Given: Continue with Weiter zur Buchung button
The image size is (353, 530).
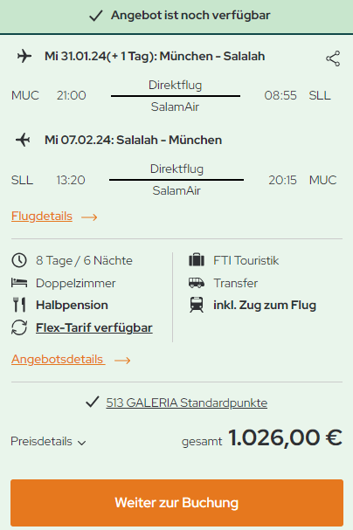Looking at the screenshot, I should (176, 503).
